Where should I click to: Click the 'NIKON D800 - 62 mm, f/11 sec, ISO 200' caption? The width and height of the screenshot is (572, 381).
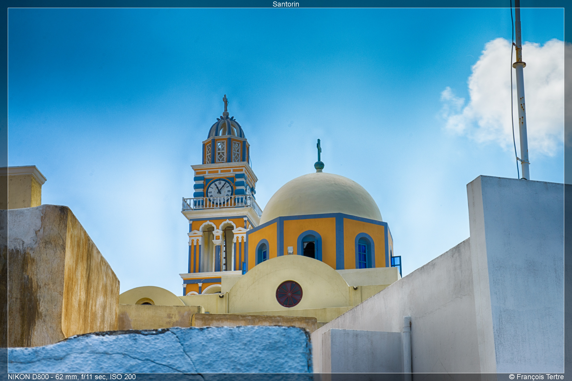pyautogui.click(x=72, y=377)
